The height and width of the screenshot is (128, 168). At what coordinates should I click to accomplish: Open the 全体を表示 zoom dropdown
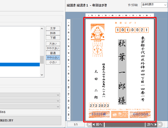[x=154, y=5]
